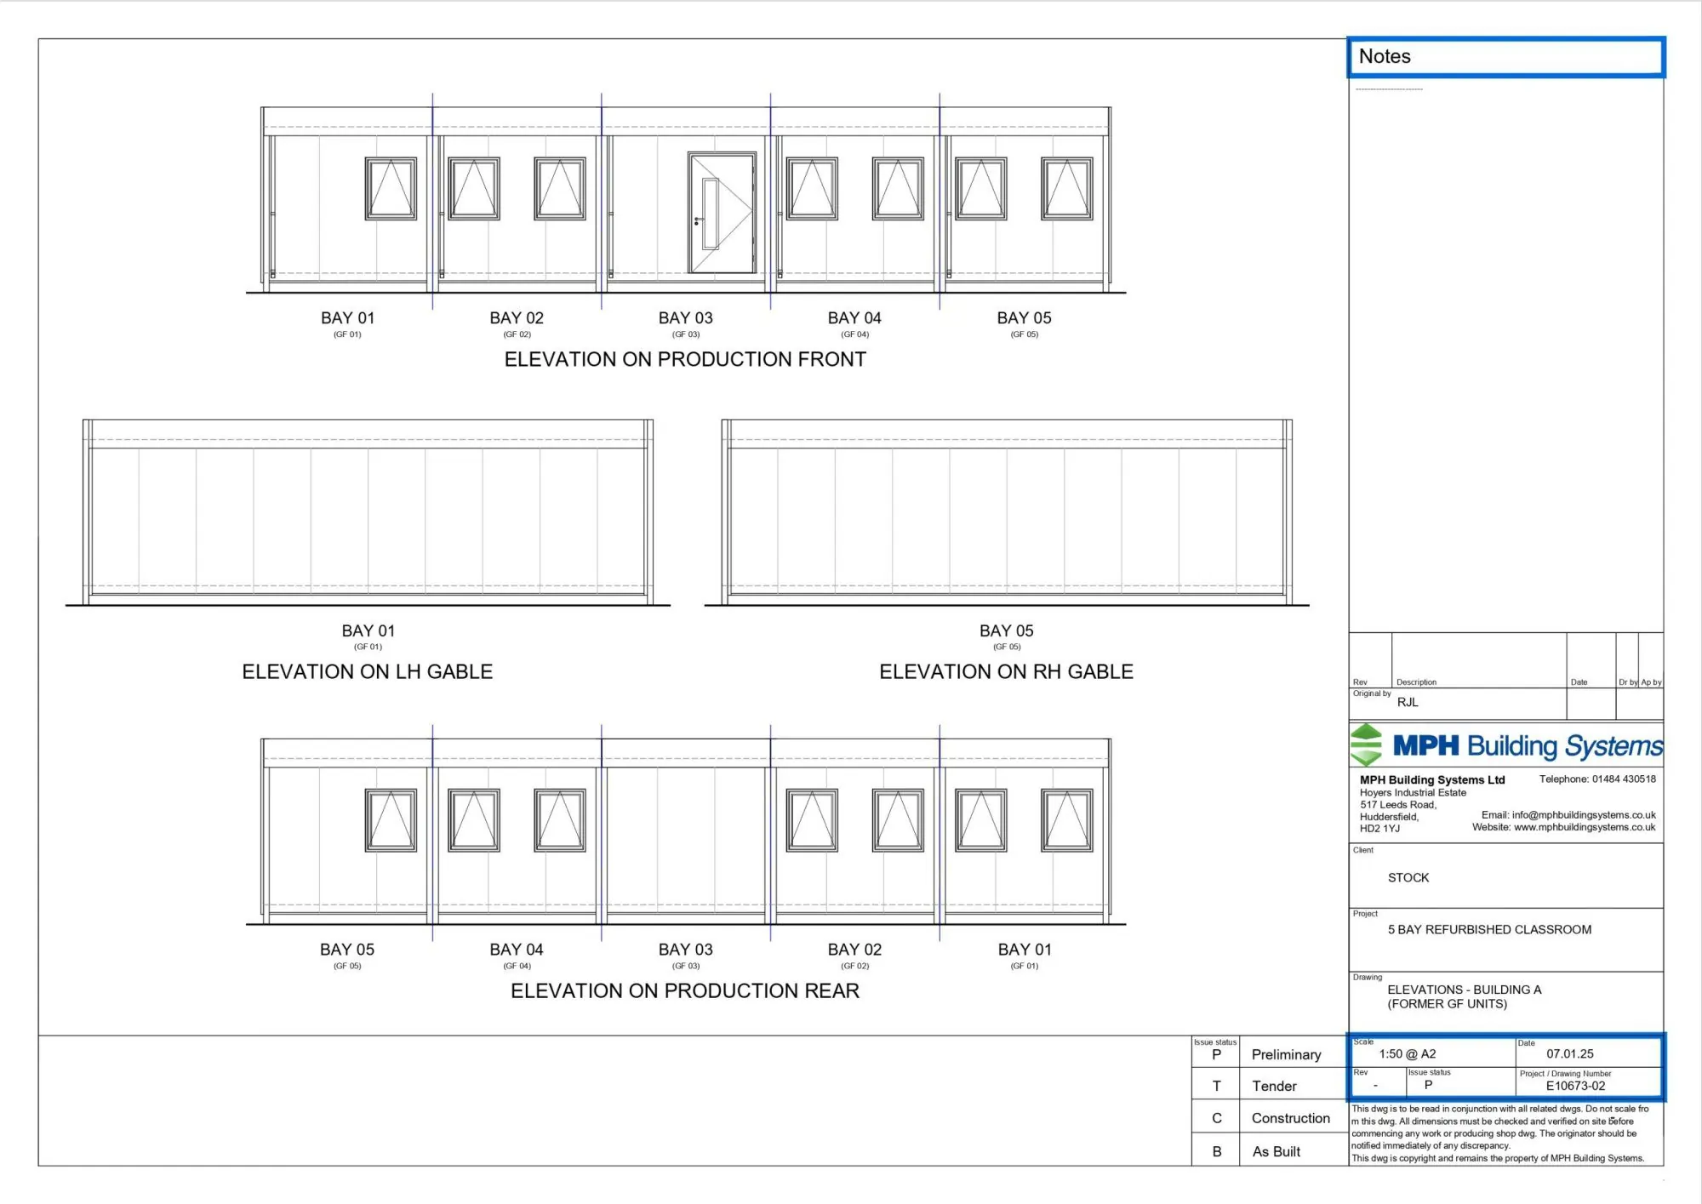Click the 'Project / Drawing Number' field label
Screen dimensions: 1702x1204
[1565, 1074]
